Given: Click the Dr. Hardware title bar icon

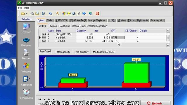Looking at the screenshot, I should (19, 3).
